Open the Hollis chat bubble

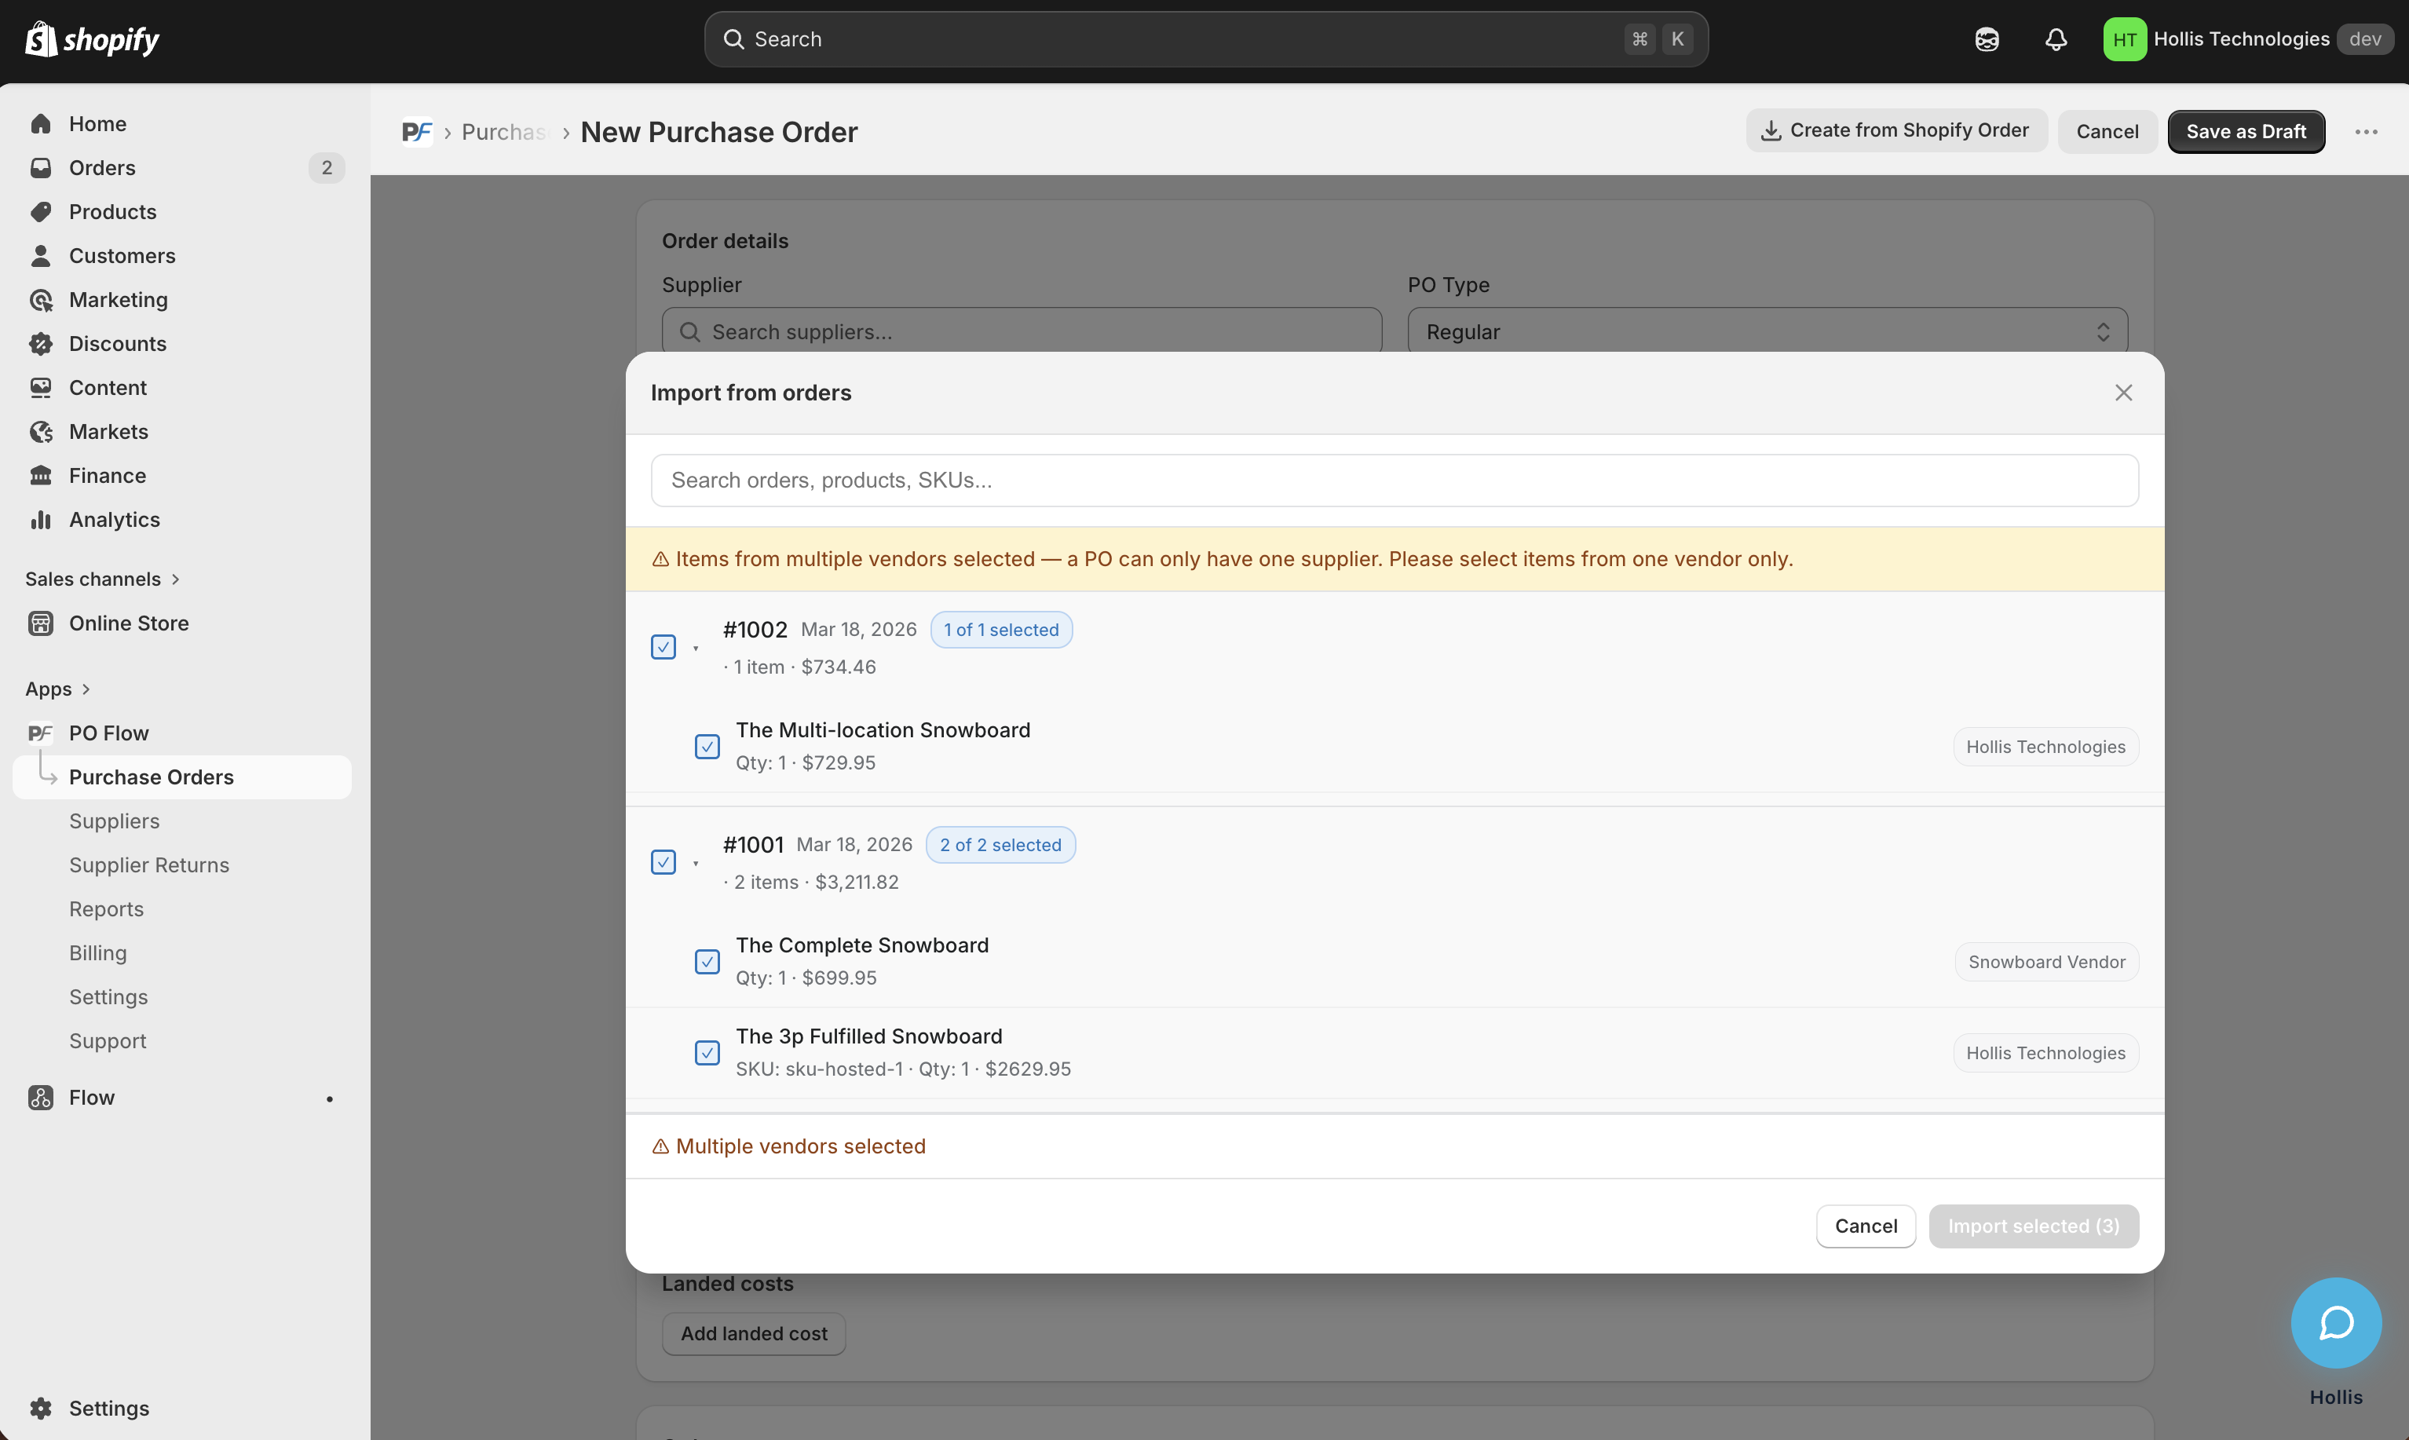pyautogui.click(x=2335, y=1321)
